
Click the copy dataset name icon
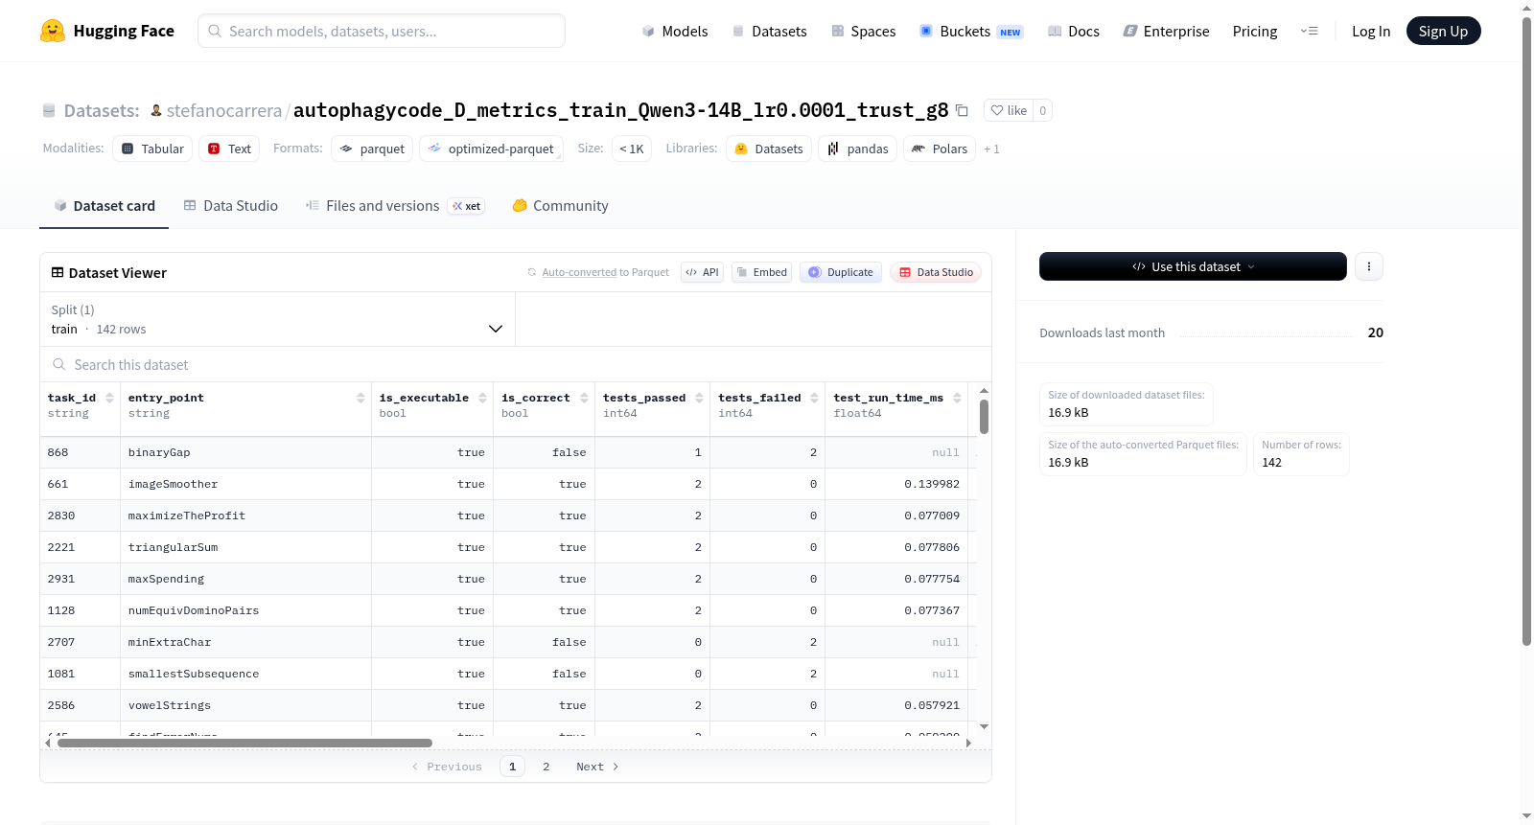pyautogui.click(x=962, y=111)
